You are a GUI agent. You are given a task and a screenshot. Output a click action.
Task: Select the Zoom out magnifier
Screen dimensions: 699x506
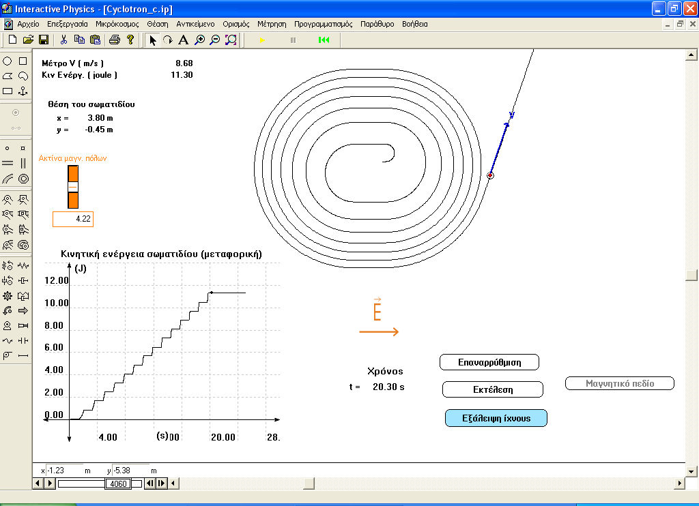pyautogui.click(x=215, y=40)
